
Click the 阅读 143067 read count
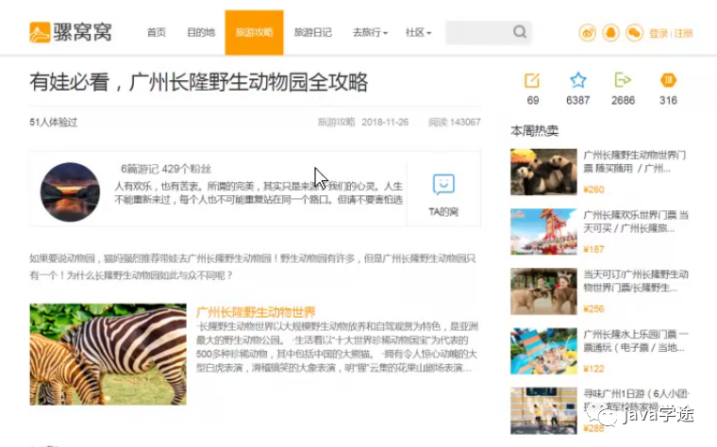[454, 122]
